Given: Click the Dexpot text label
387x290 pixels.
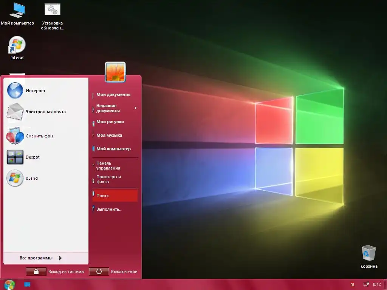Looking at the screenshot, I should (33, 157).
